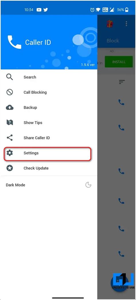
Task: Toggle Dark Mode with the moon icon
Action: (88, 185)
